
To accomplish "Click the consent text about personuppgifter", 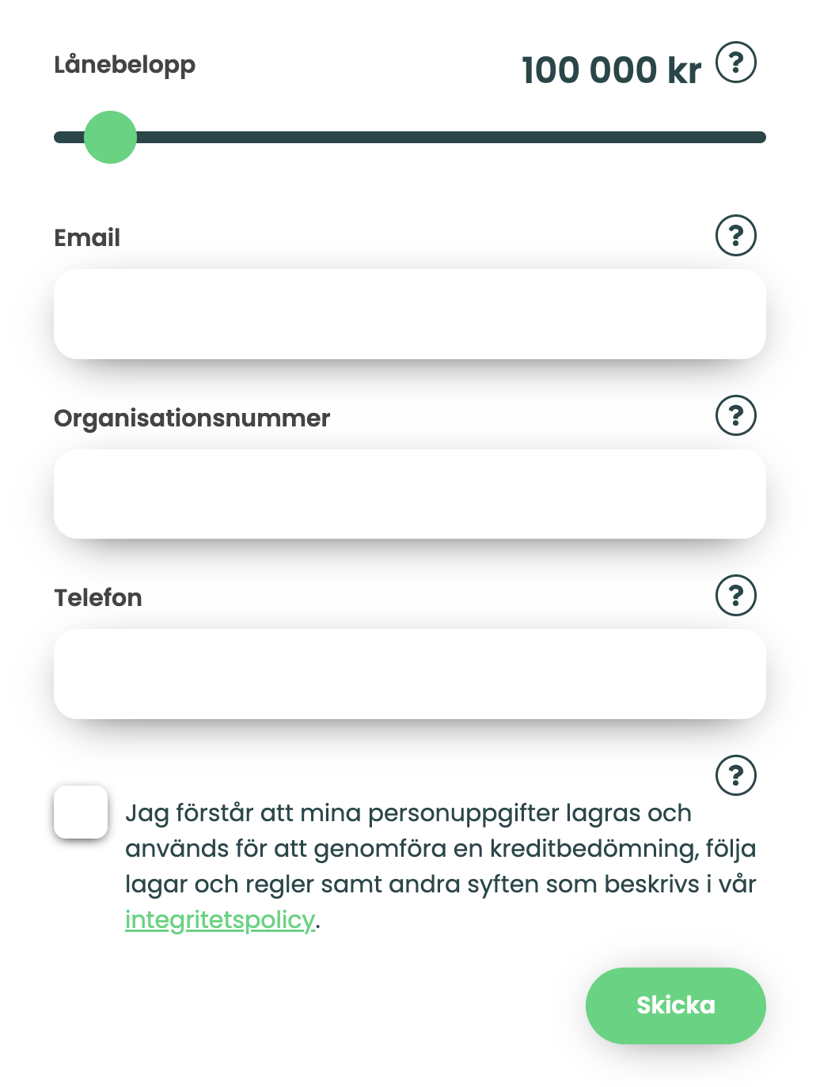I will click(441, 866).
